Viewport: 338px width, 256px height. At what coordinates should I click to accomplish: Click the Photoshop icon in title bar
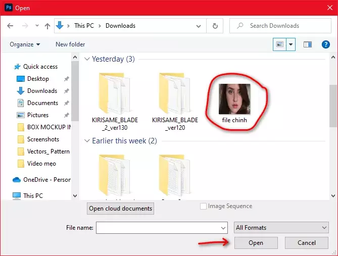click(9, 8)
